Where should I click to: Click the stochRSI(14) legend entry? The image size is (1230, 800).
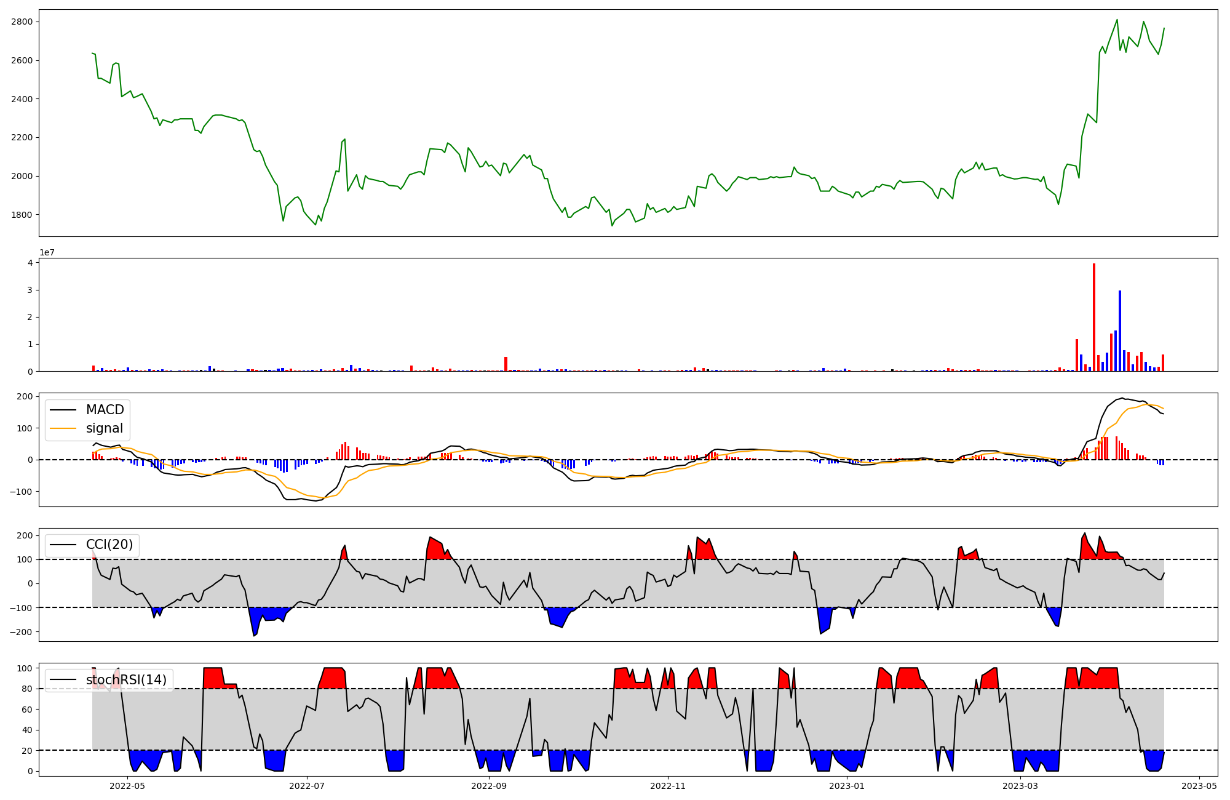[x=126, y=680]
